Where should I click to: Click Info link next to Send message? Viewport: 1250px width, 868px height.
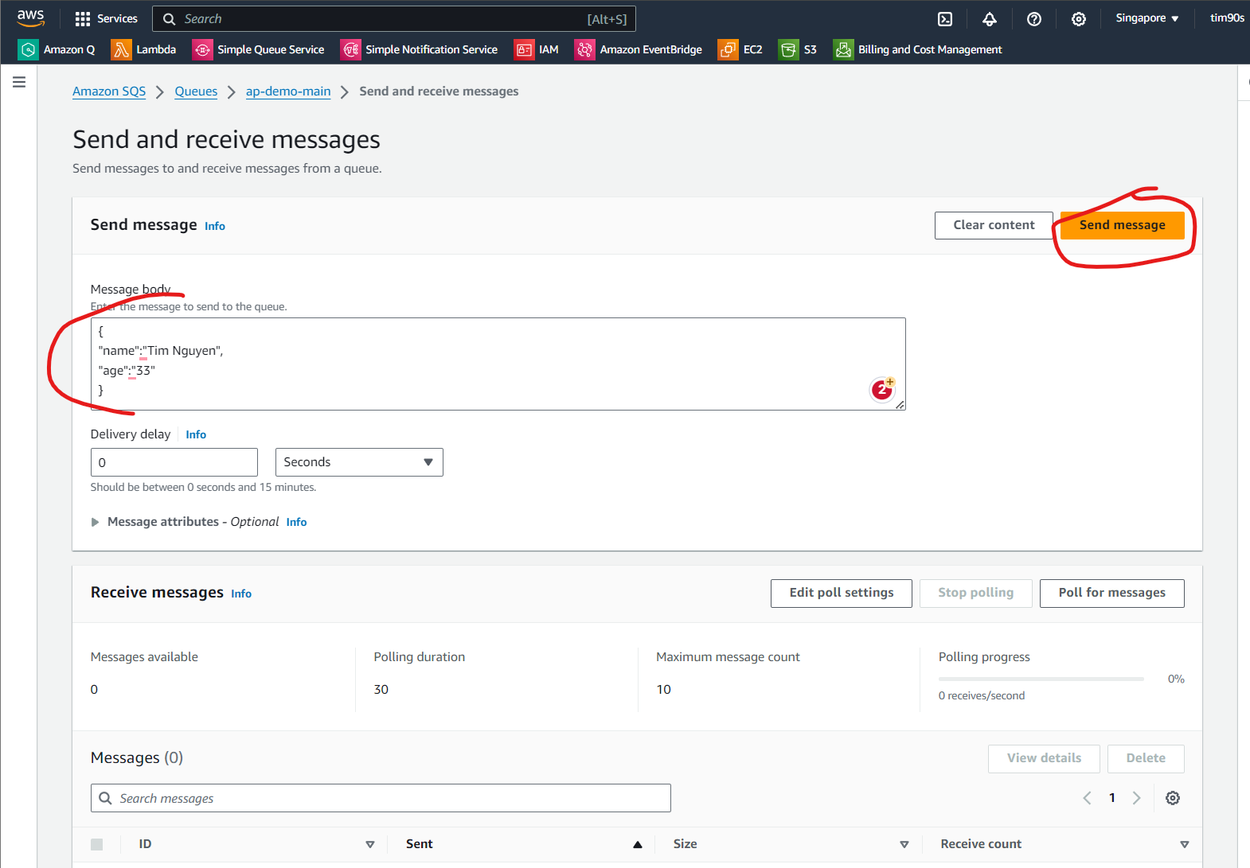point(215,226)
